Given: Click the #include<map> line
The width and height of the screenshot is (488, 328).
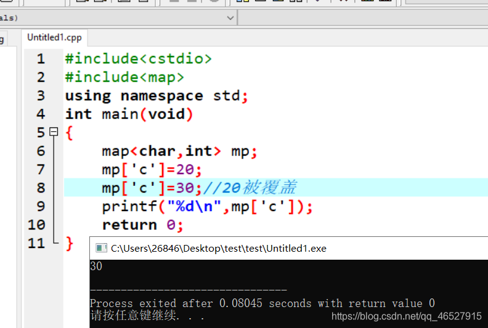Looking at the screenshot, I should [124, 77].
